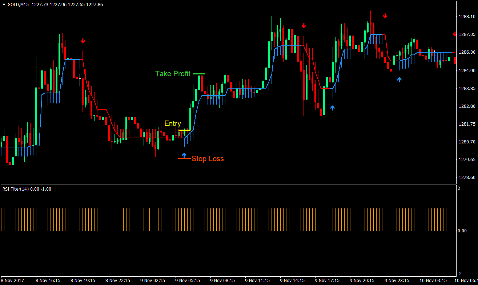Click the blue up arrow below 9 Nov 17:15 candles
The image size is (478, 285).
click(x=332, y=107)
